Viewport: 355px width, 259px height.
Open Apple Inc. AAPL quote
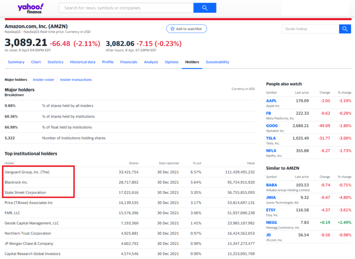coord(272,101)
